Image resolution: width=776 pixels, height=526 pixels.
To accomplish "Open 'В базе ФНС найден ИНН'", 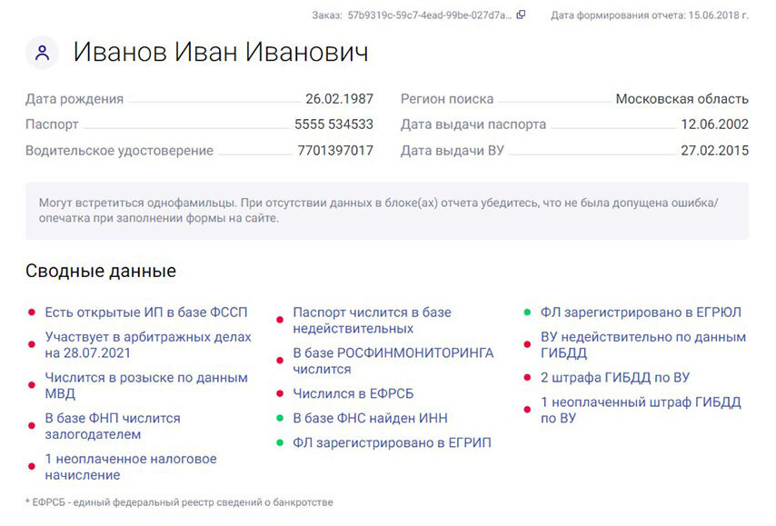I will pos(370,418).
